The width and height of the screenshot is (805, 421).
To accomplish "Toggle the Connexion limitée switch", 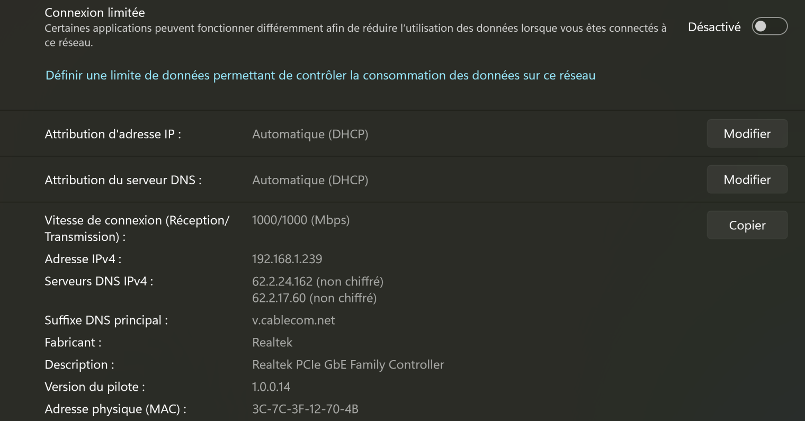I will (x=770, y=26).
